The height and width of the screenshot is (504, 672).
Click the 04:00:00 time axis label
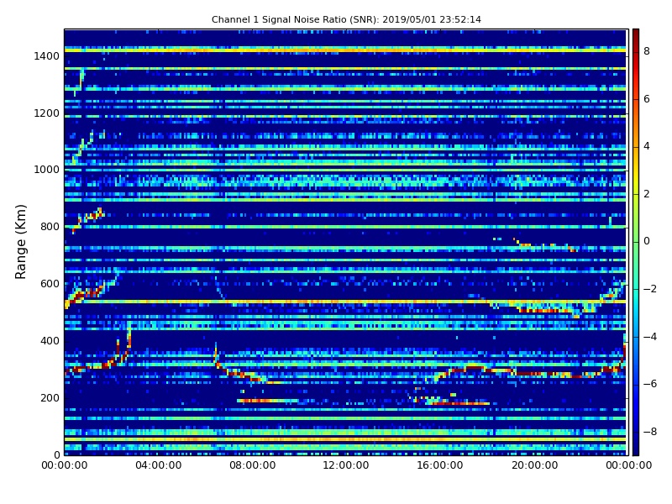click(x=159, y=465)
